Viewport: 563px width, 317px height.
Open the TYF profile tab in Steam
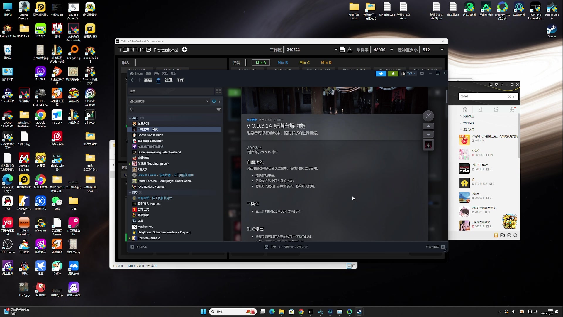click(181, 80)
